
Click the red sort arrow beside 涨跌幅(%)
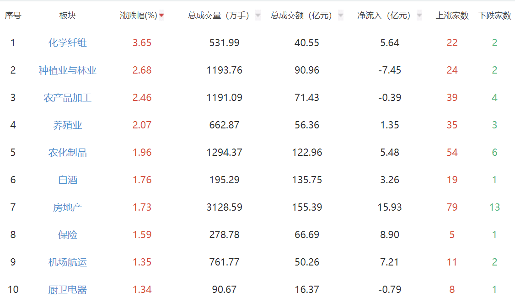tap(161, 16)
